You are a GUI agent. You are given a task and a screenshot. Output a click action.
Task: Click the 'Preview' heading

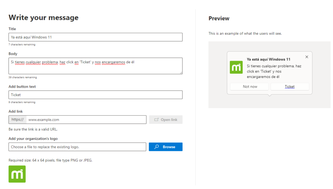(219, 19)
